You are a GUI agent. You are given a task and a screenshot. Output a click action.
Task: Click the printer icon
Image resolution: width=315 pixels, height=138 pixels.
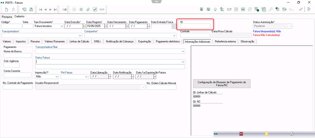(74, 10)
